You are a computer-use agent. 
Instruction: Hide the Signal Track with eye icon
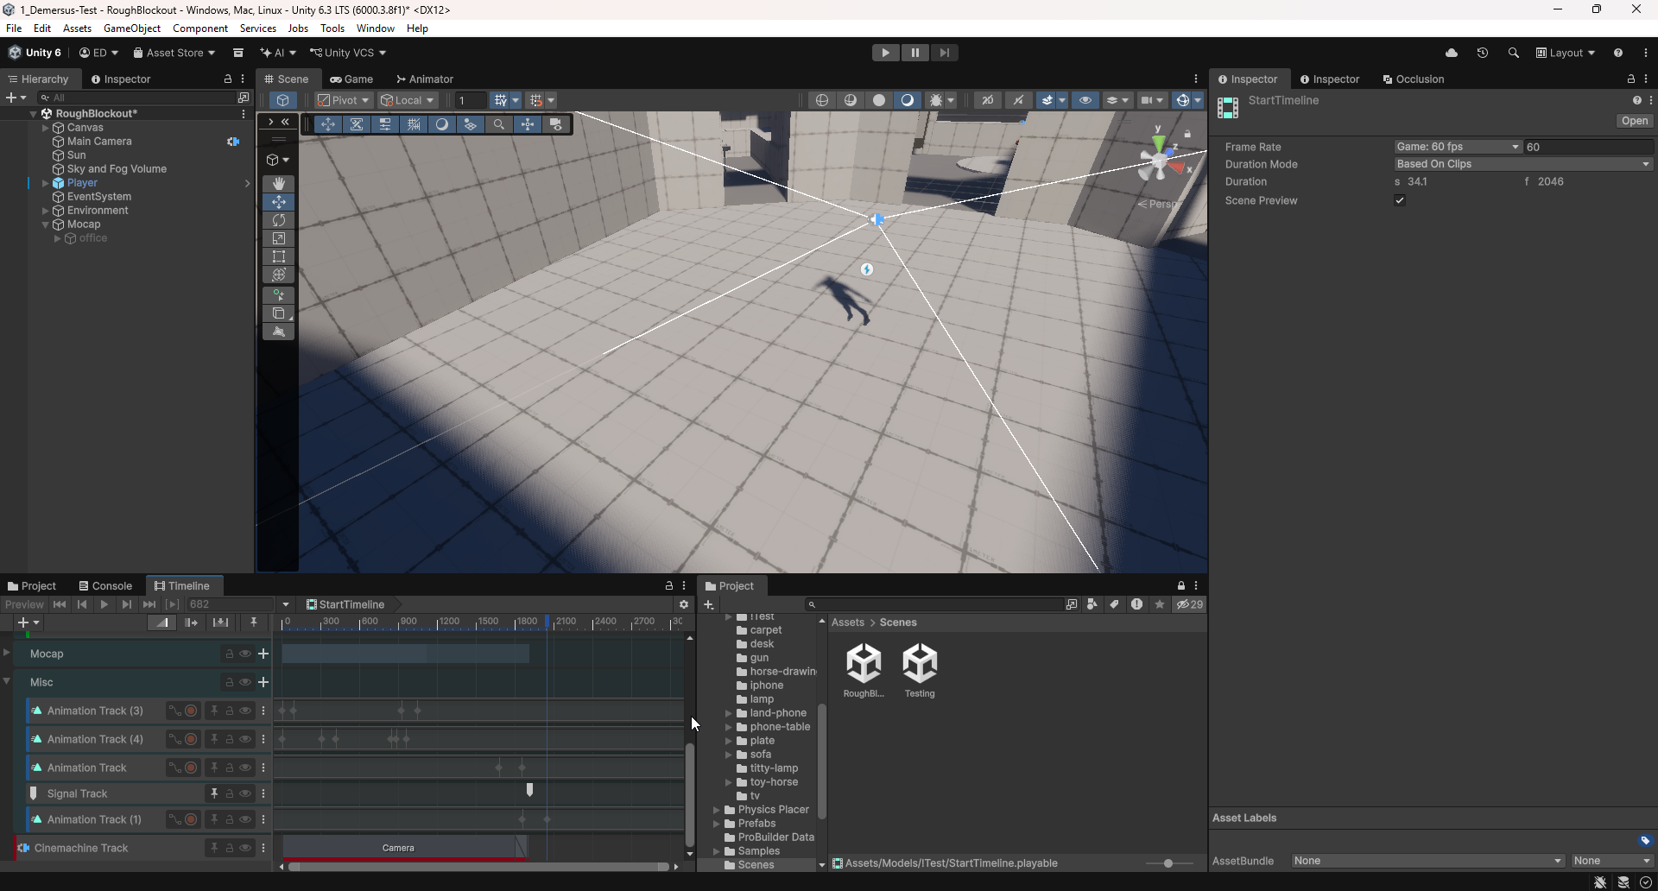tap(245, 794)
